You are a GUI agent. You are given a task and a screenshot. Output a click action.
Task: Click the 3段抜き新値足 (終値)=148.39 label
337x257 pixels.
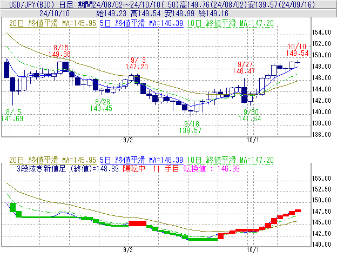tap(68, 168)
